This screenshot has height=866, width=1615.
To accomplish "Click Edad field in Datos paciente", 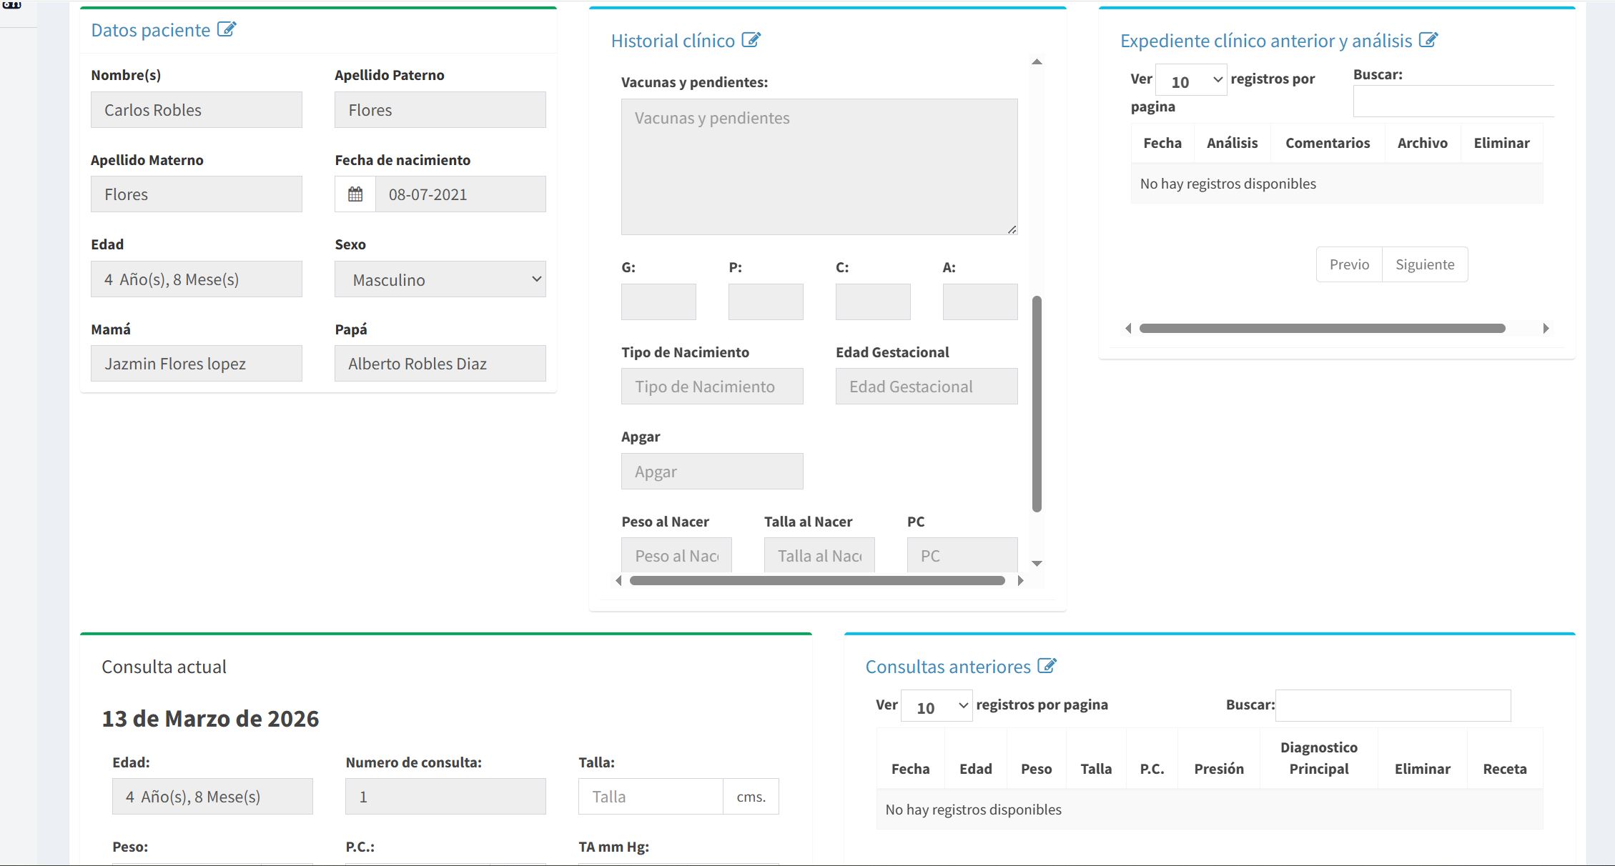I will pos(197,279).
